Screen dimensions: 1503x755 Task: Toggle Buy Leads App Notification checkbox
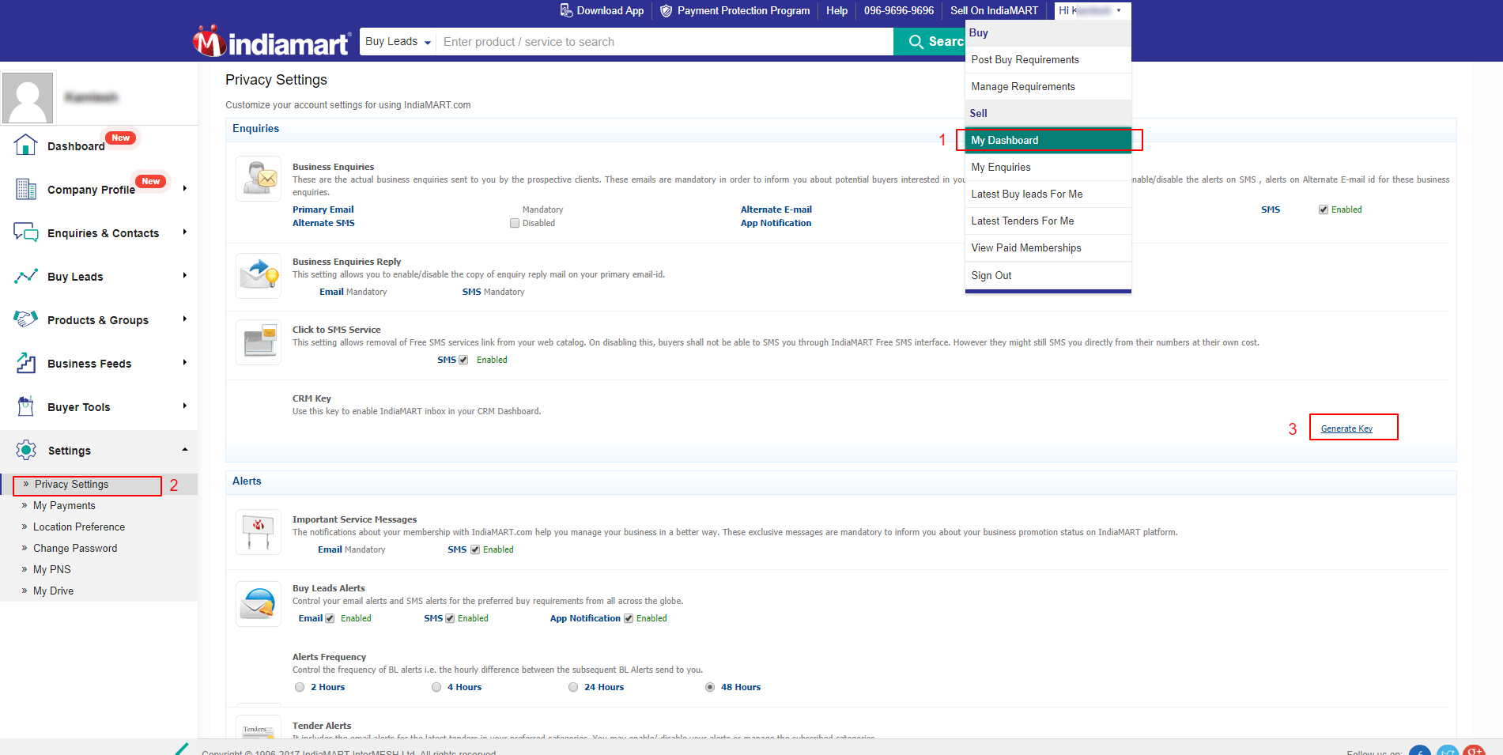point(629,618)
